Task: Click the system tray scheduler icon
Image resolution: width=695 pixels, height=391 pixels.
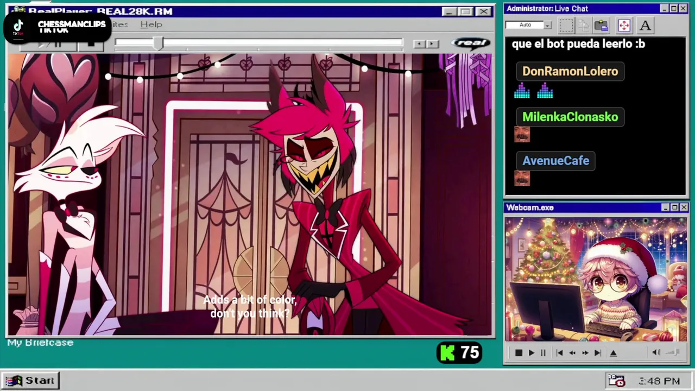Action: pyautogui.click(x=616, y=381)
